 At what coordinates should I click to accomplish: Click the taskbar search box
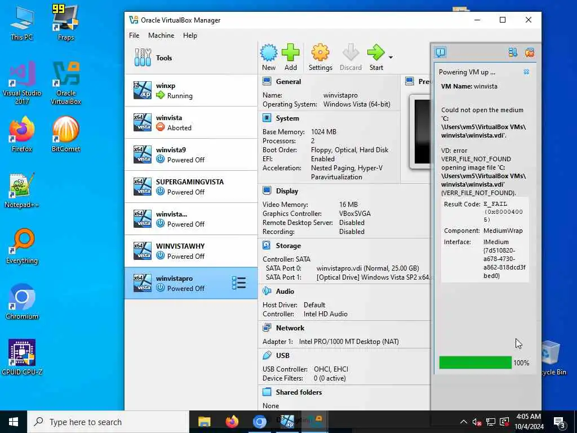coord(108,422)
